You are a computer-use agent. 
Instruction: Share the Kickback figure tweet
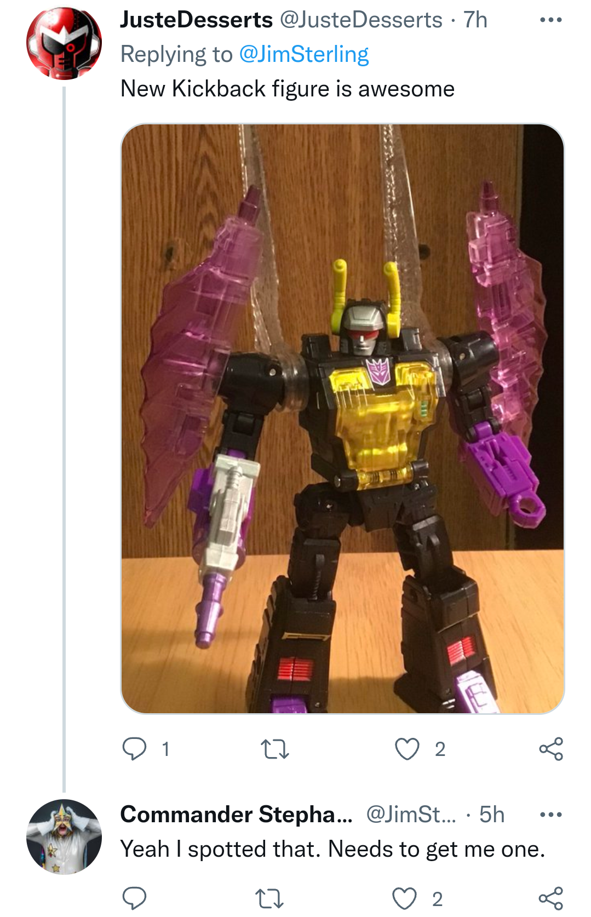(551, 749)
